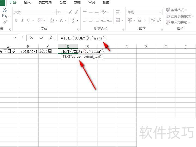The image size is (196, 147).
Task: Cancel formula entry with X button
Action: coord(32,38)
